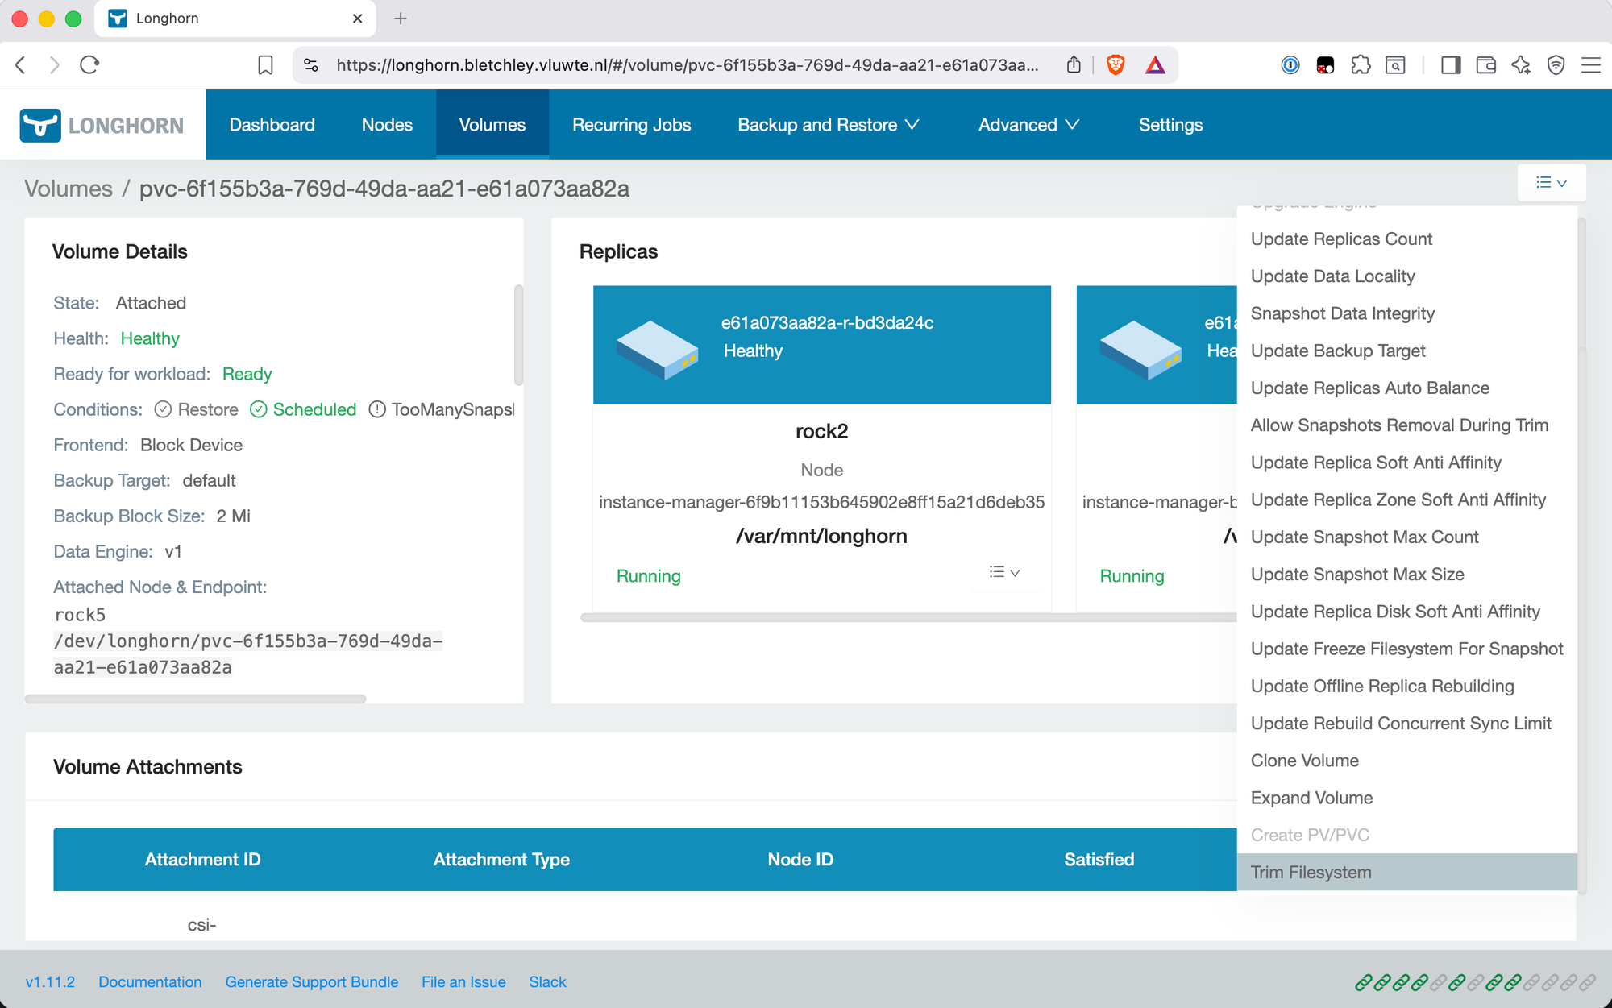The width and height of the screenshot is (1612, 1008).
Task: Open the Brave Wallet icon
Action: 1486,64
